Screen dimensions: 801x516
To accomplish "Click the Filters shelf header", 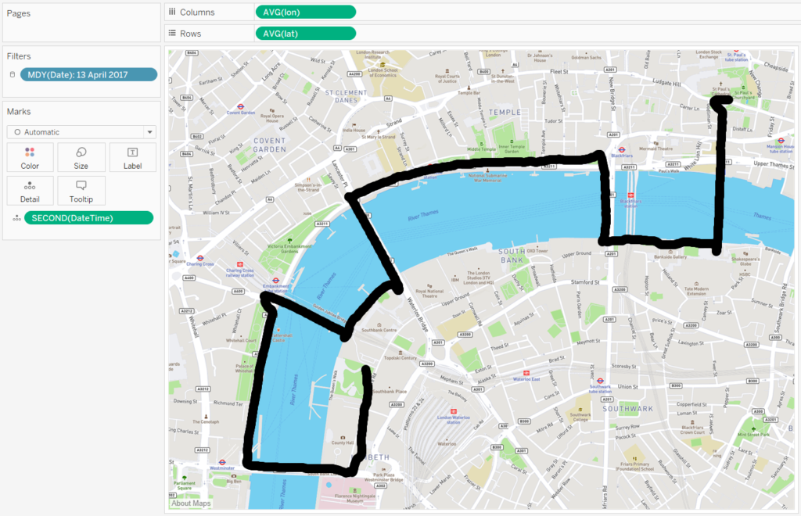I will click(x=19, y=56).
